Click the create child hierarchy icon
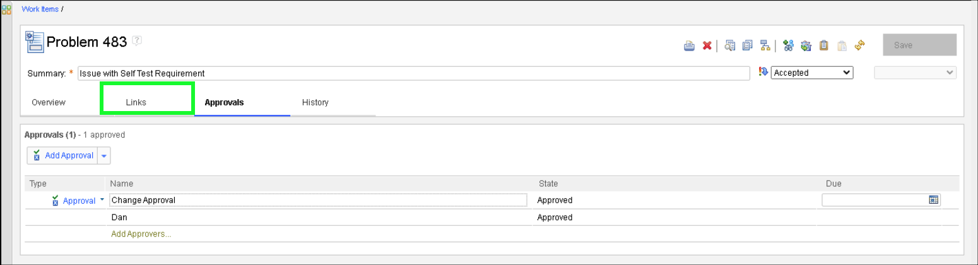The image size is (978, 265). 765,45
